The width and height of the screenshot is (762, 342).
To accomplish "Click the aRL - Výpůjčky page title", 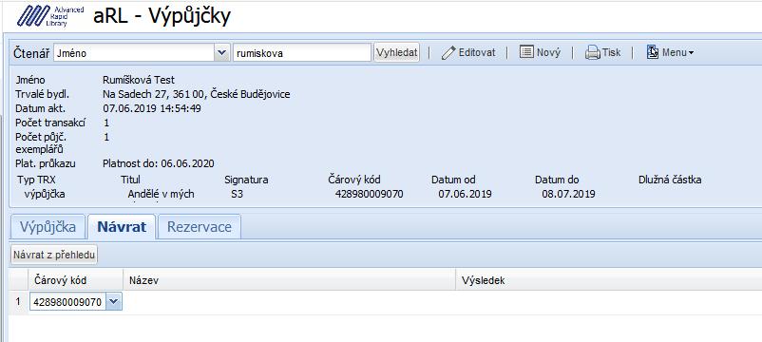I will (x=162, y=16).
